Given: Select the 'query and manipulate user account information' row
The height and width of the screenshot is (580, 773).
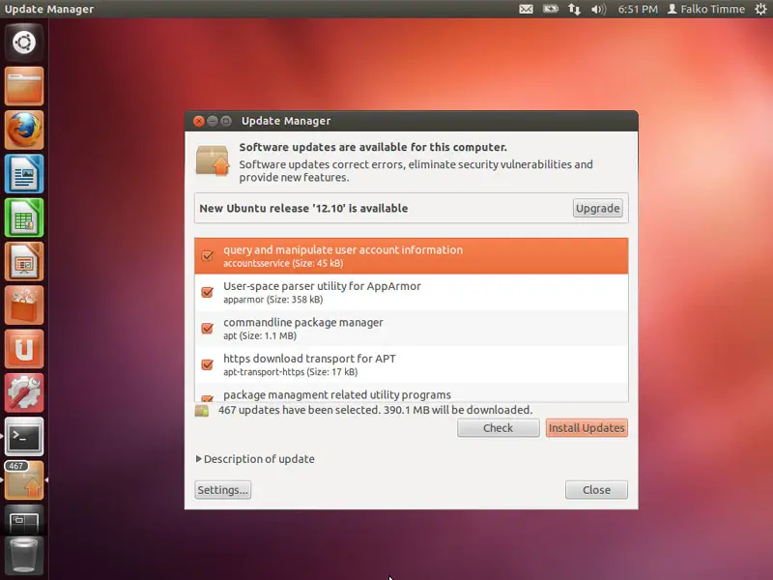Looking at the screenshot, I should point(412,256).
